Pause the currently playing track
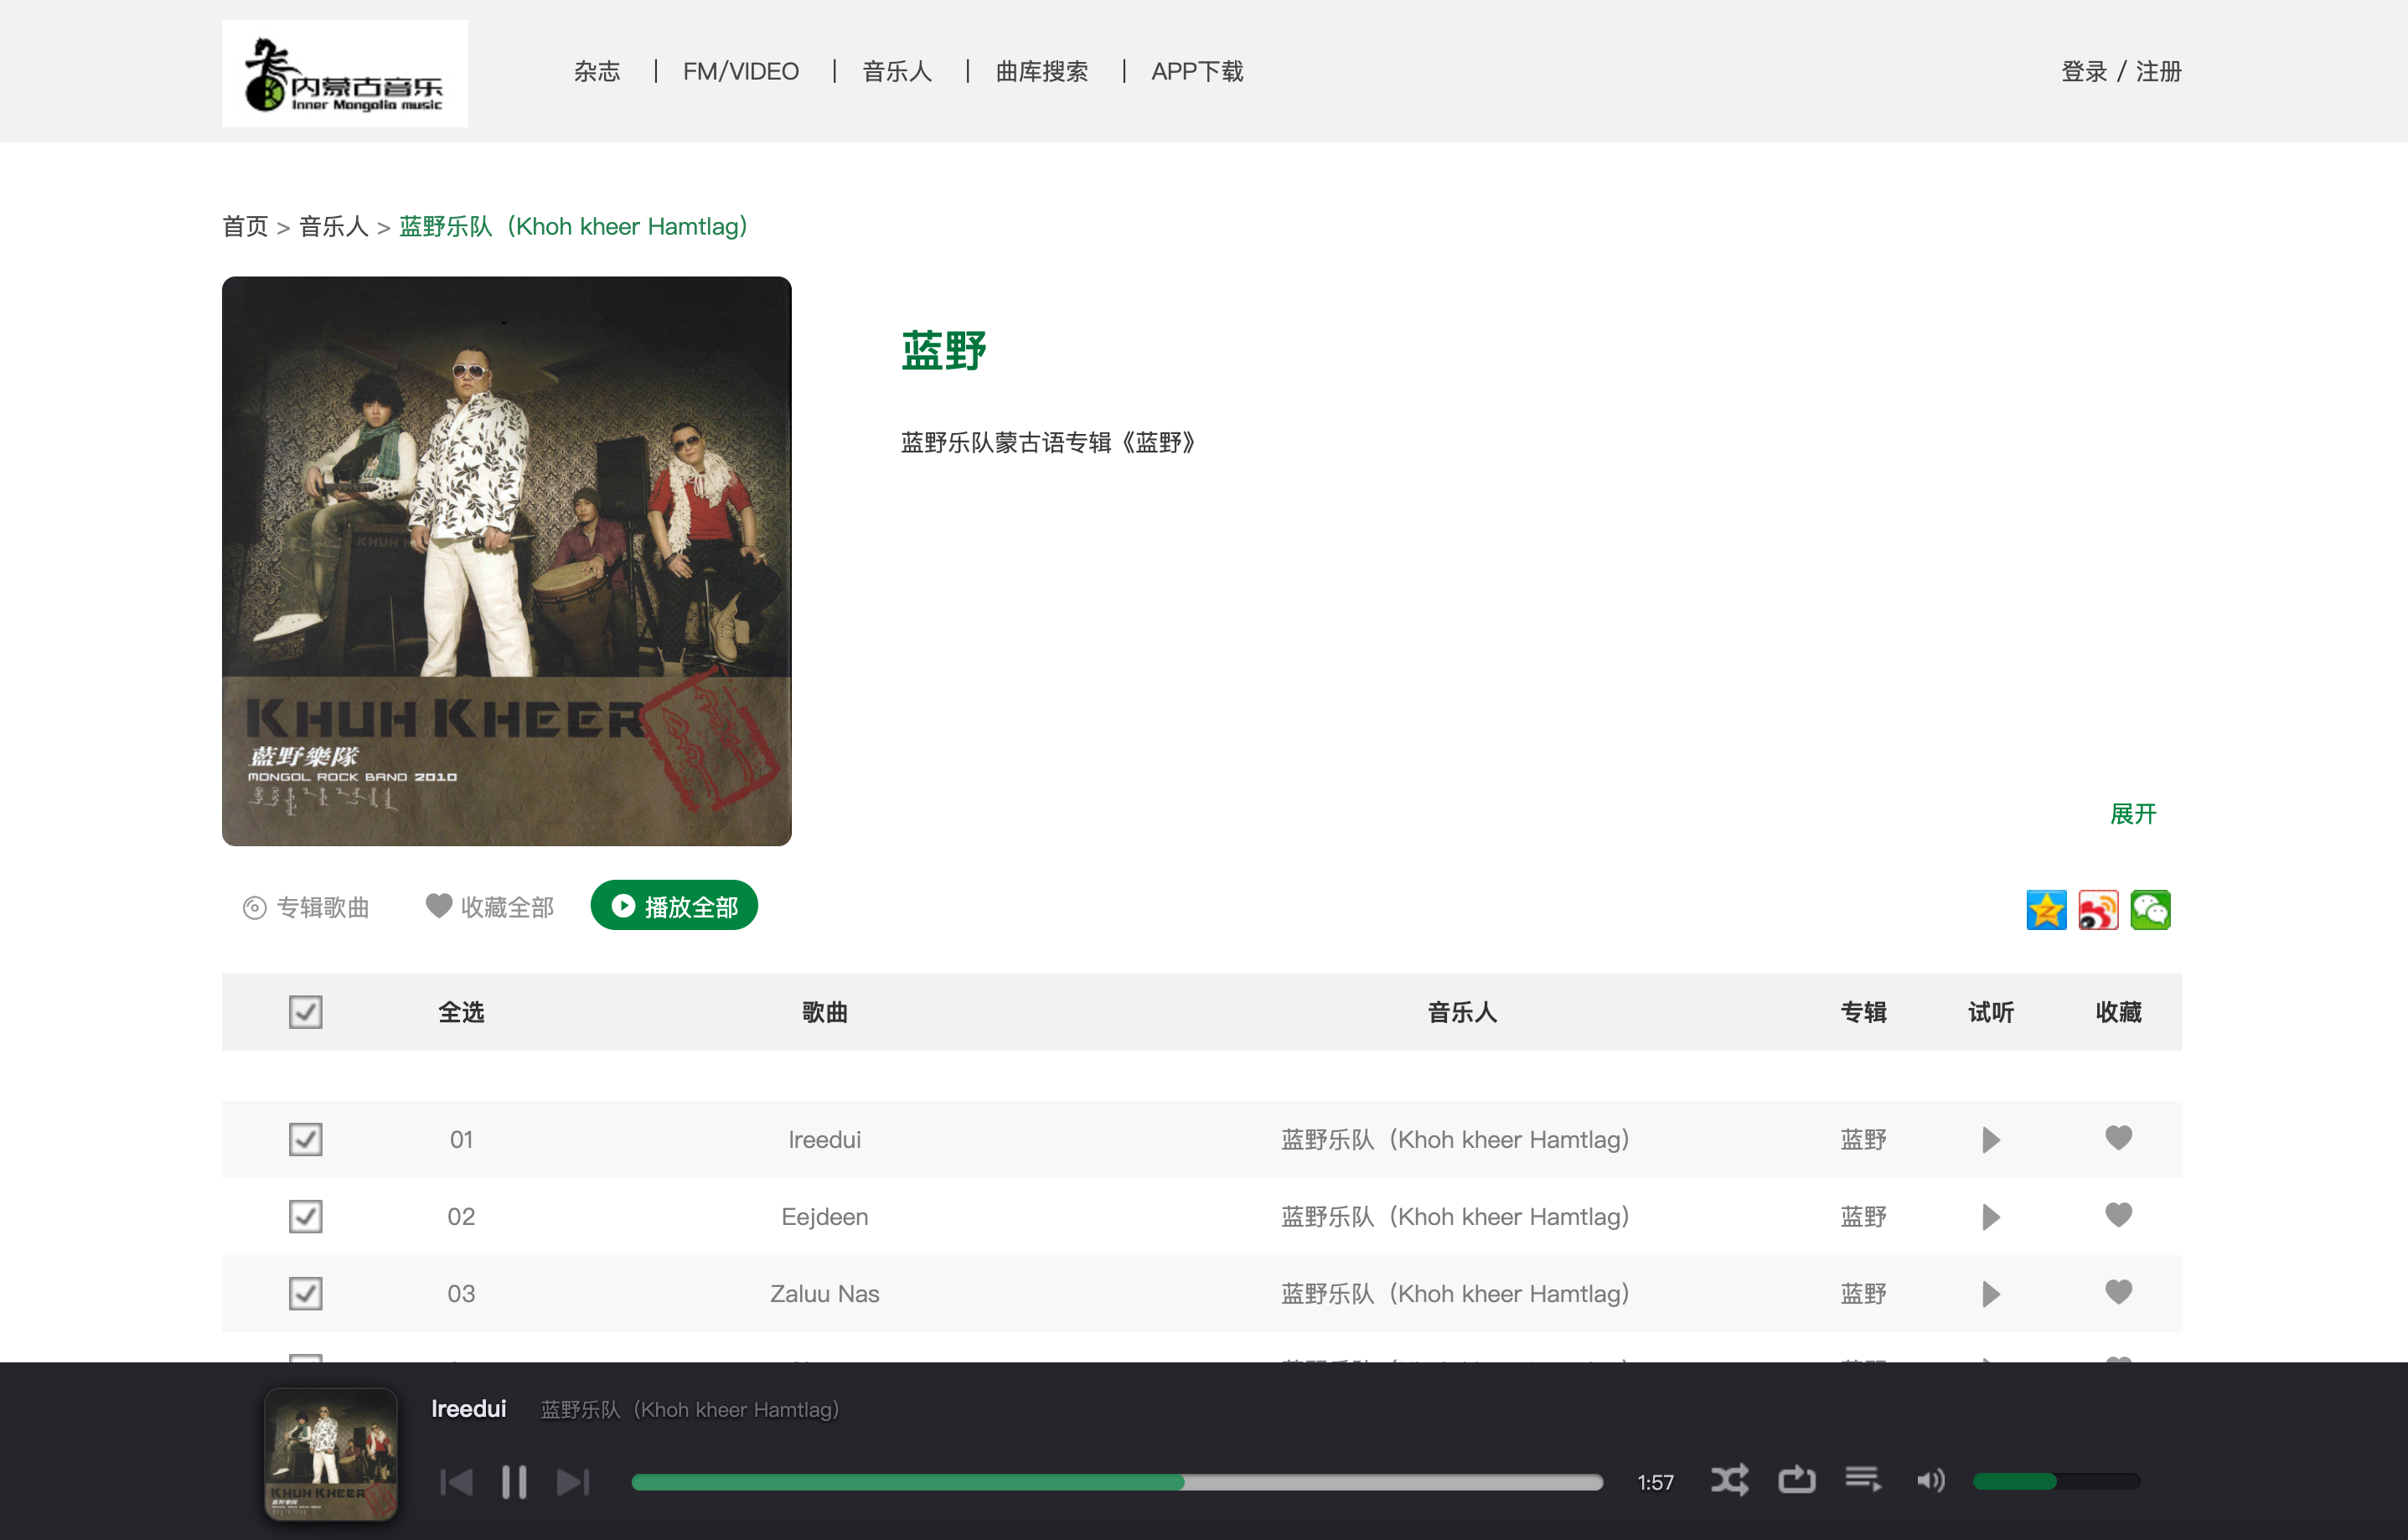 tap(514, 1481)
